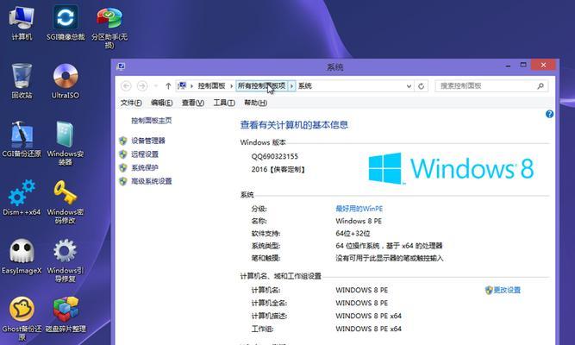Click the 64位+32位 value text
The image size is (575, 345).
point(353,234)
